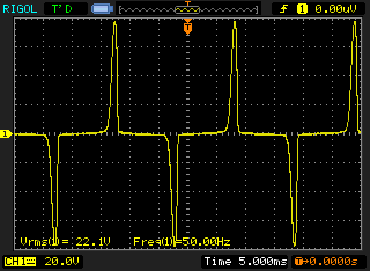Click the CH1 coupling indicator label
The width and height of the screenshot is (370, 271).
pos(20,262)
